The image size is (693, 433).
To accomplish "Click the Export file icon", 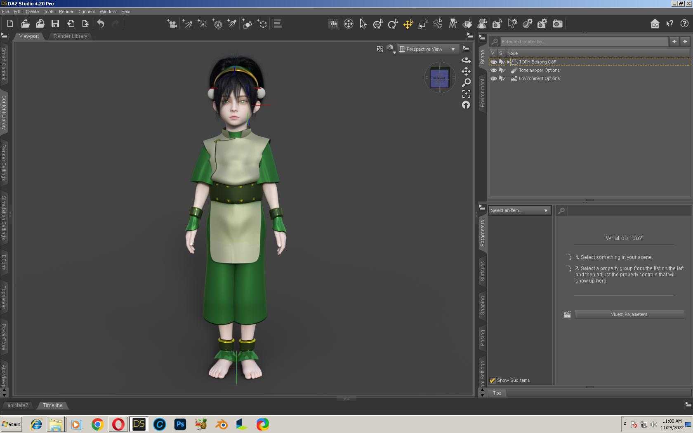I will coord(85,24).
